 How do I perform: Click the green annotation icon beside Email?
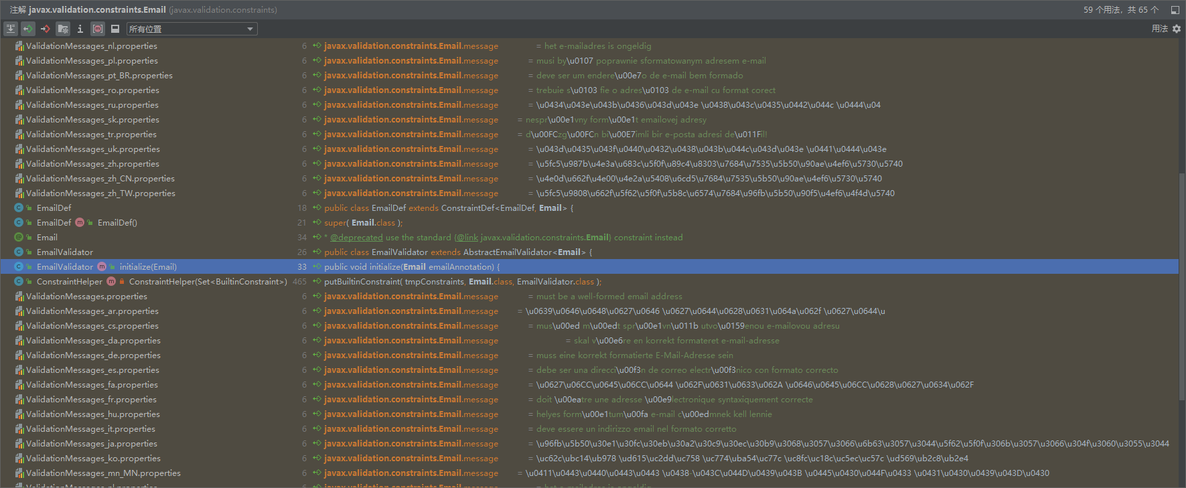(19, 238)
